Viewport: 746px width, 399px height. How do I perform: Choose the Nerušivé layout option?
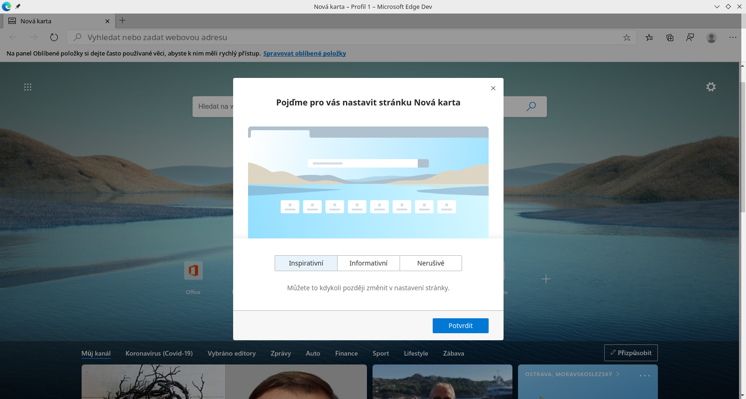431,263
